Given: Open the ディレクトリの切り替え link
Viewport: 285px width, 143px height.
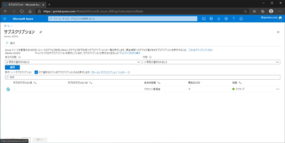Looking at the screenshot, I should click(130, 53).
